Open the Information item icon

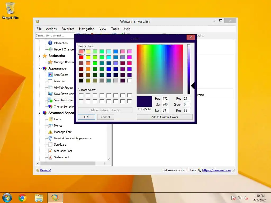[50, 43]
